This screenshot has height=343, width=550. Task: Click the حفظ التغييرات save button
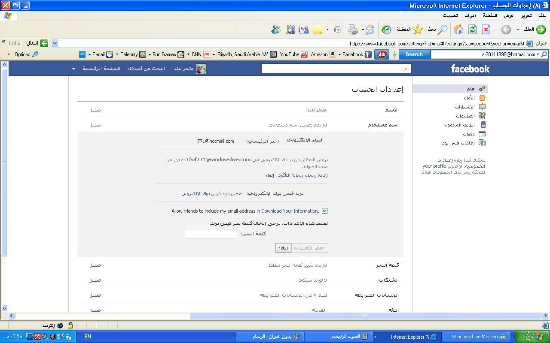[310, 248]
